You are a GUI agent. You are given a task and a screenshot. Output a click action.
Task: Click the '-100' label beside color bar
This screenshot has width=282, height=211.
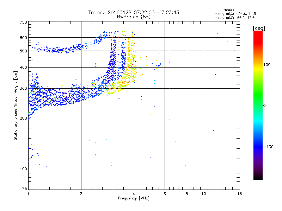tap(268, 147)
